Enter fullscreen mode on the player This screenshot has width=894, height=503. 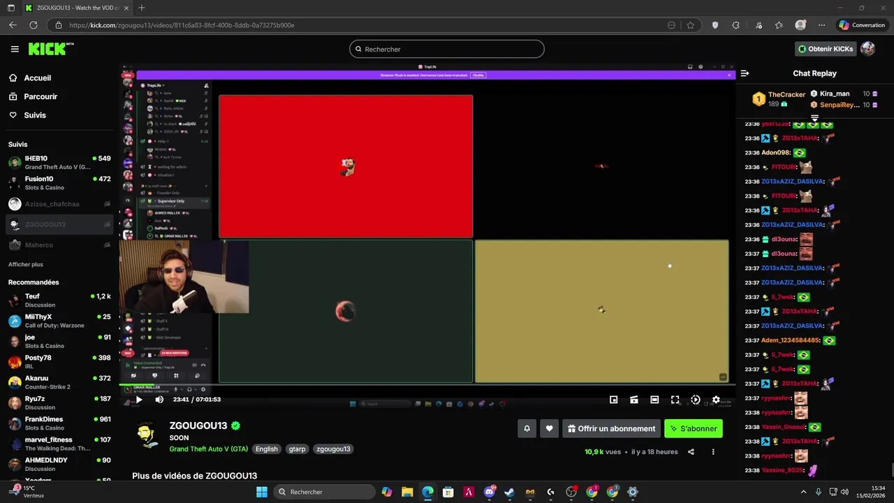click(x=675, y=400)
